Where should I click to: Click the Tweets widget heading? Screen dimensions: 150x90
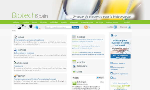75,78
